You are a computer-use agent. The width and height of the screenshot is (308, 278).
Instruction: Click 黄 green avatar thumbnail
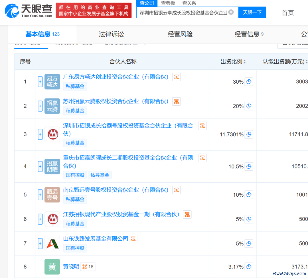[x=52, y=267]
